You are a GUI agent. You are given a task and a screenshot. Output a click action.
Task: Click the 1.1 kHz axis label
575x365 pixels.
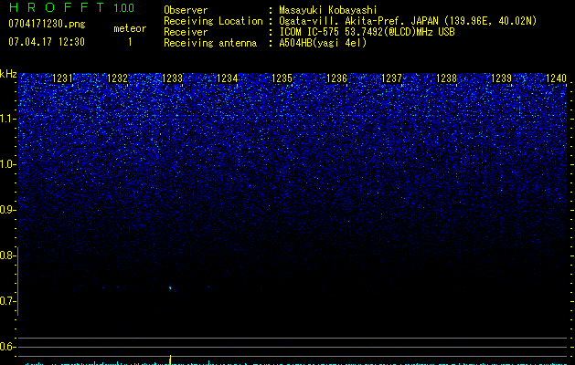pos(7,119)
